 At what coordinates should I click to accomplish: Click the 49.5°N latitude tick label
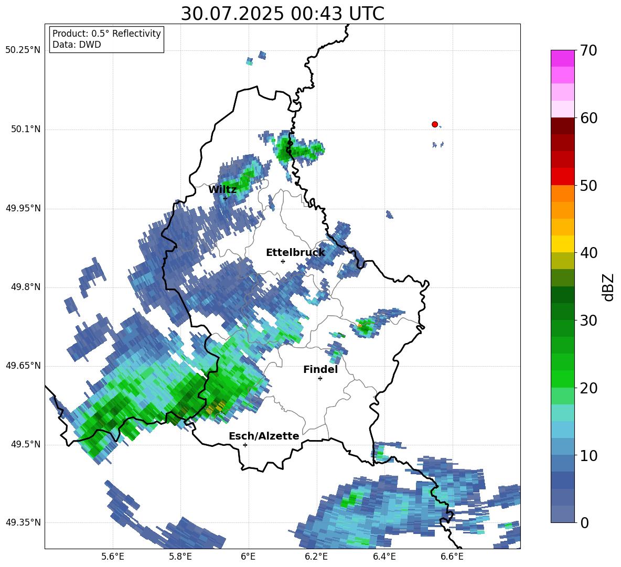coord(25,444)
